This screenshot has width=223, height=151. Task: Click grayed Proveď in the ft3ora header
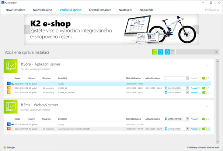pos(194,78)
